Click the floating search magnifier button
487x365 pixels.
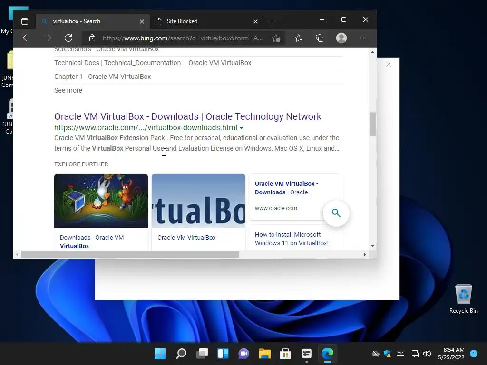pyautogui.click(x=336, y=213)
